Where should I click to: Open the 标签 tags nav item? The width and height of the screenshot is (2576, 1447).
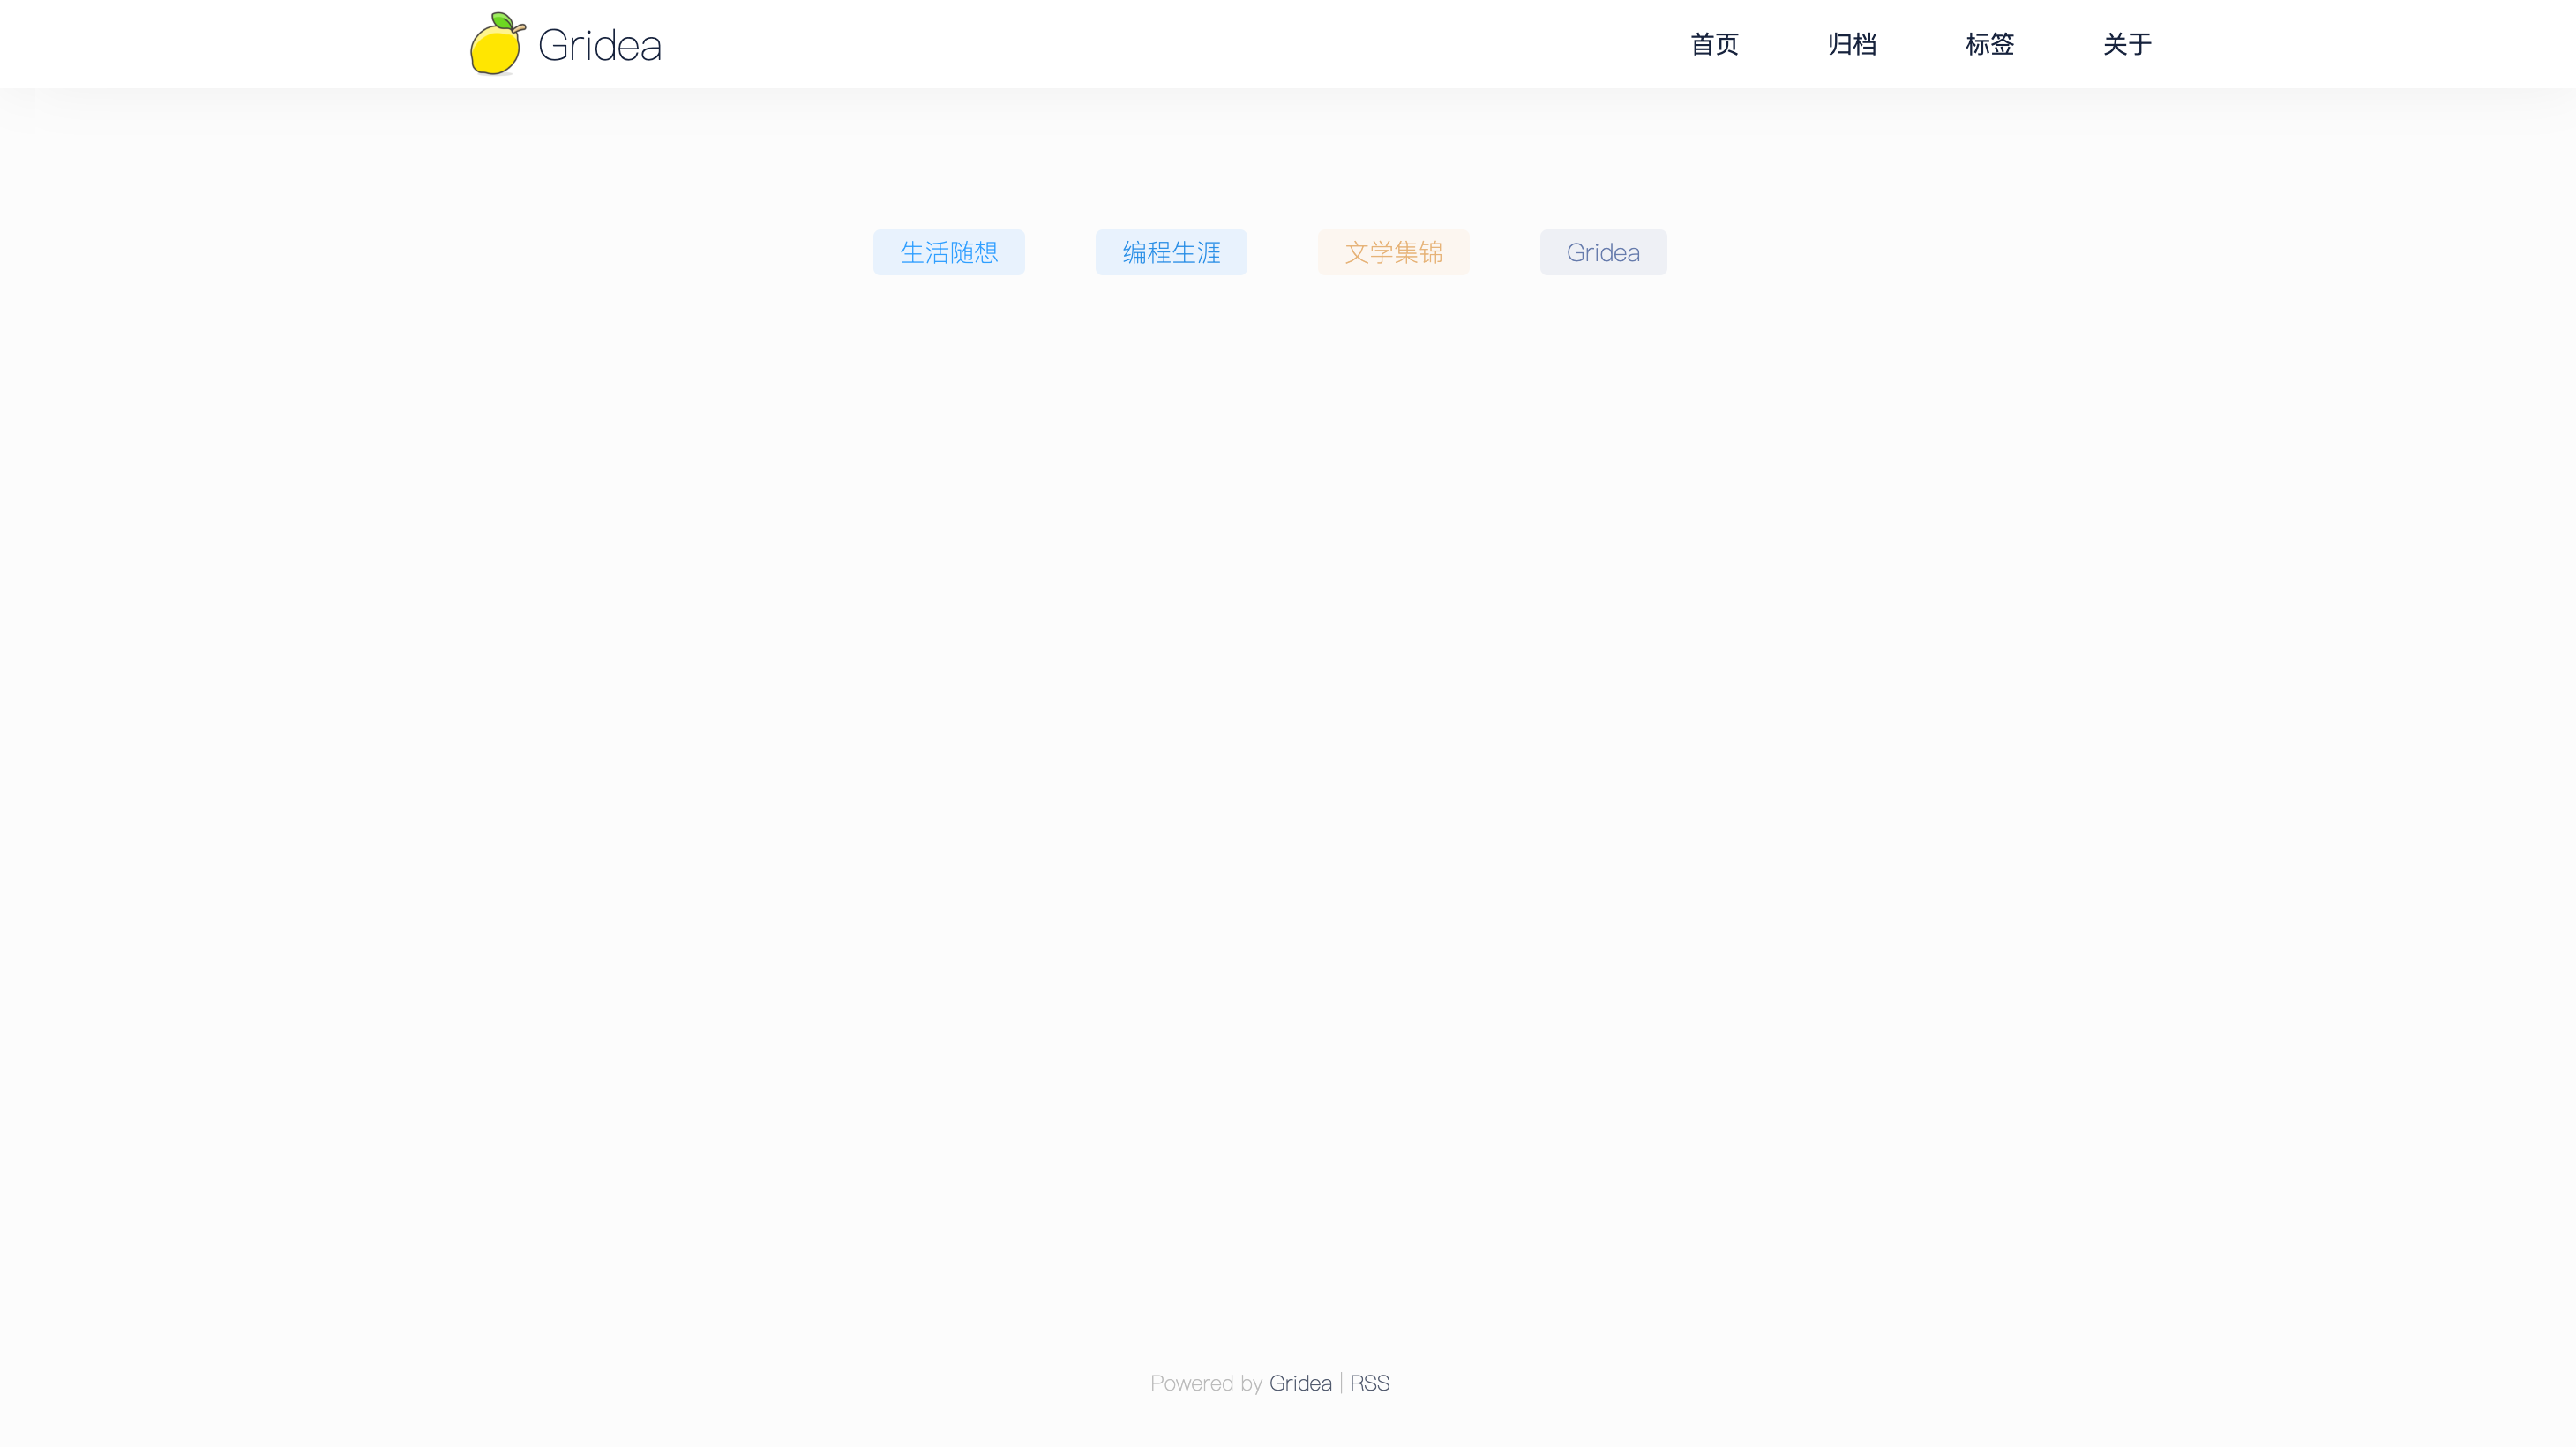point(1989,44)
